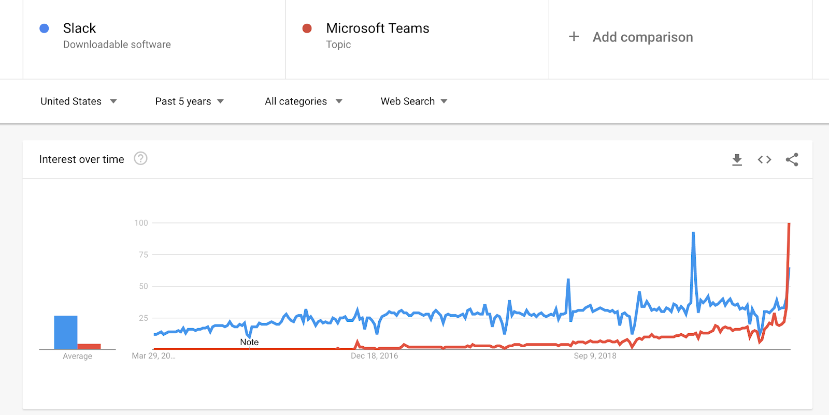The image size is (829, 415).
Task: Edit the Microsoft Teams search term
Action: 377,28
